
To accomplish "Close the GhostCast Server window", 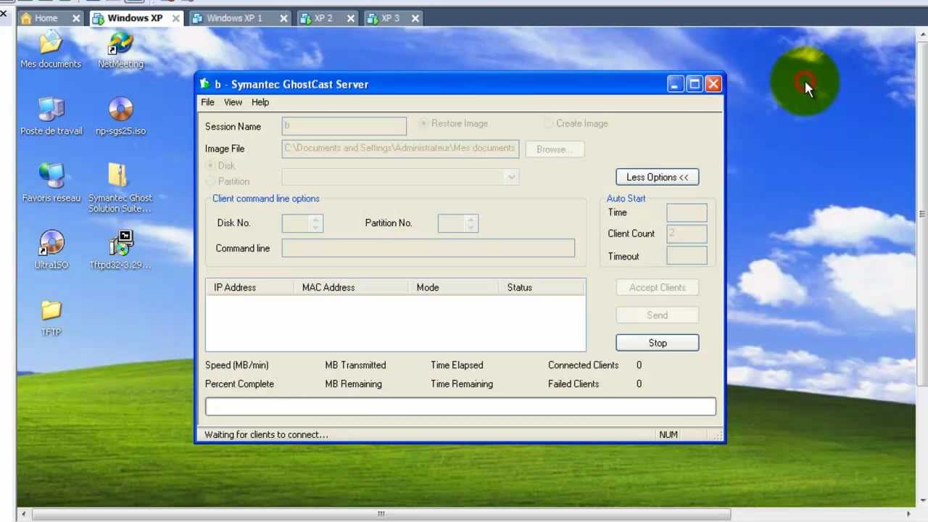I will (713, 84).
